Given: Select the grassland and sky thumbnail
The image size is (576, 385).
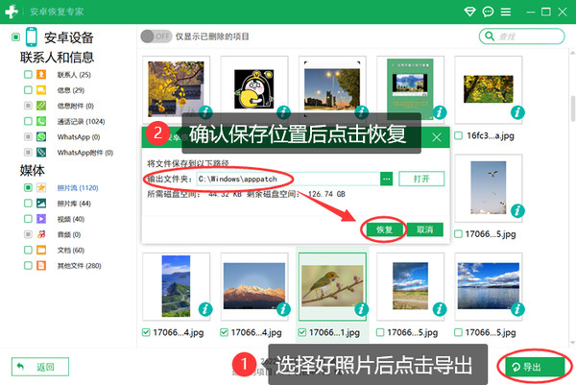Looking at the screenshot, I should point(410,286).
